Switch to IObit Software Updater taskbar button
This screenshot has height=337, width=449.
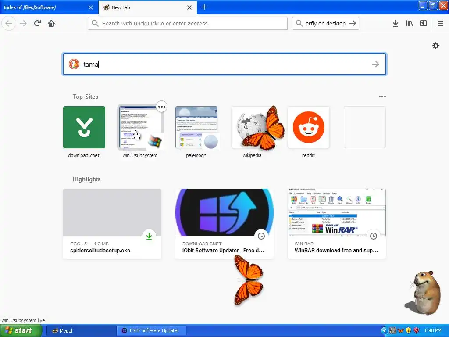pyautogui.click(x=151, y=331)
